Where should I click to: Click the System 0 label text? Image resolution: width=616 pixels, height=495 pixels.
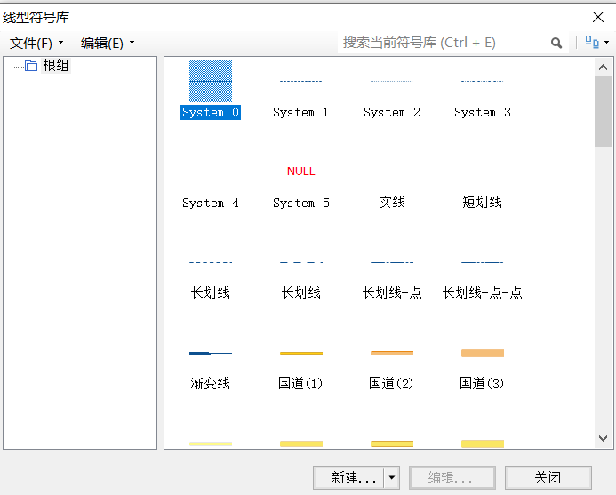211,112
